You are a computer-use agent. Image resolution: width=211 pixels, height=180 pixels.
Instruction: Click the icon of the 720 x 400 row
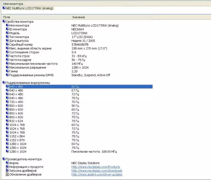click(7, 102)
